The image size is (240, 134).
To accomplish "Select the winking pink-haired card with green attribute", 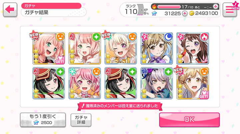I will (x=85, y=48).
